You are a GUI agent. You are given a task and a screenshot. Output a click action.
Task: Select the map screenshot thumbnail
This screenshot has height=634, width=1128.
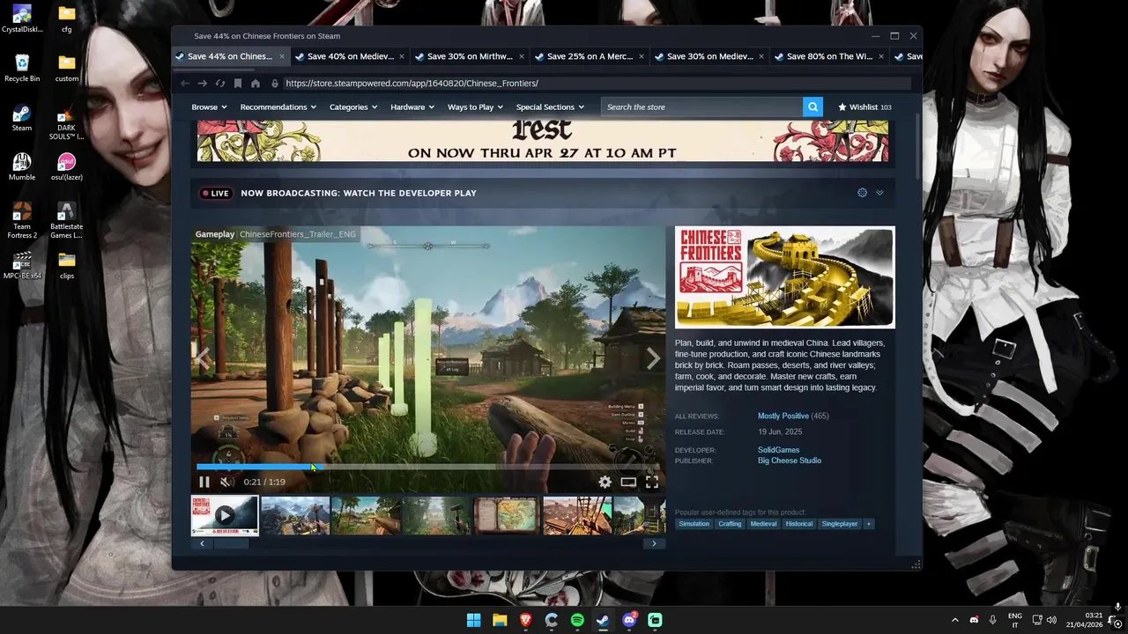pyautogui.click(x=507, y=516)
